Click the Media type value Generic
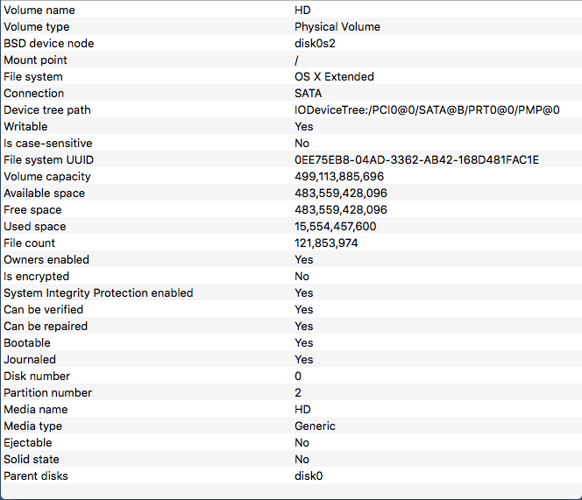Image resolution: width=582 pixels, height=500 pixels. [x=315, y=426]
